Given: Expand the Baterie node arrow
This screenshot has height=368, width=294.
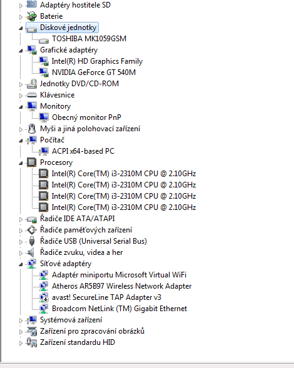Looking at the screenshot, I should pos(21,17).
